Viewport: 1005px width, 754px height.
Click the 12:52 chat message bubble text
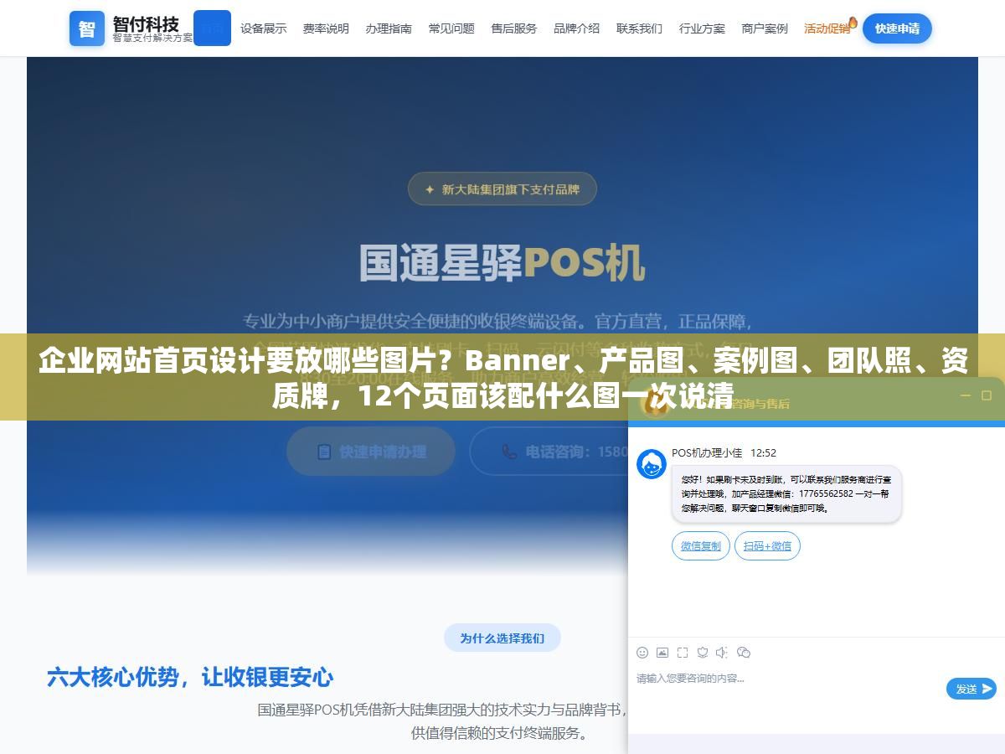click(786, 494)
